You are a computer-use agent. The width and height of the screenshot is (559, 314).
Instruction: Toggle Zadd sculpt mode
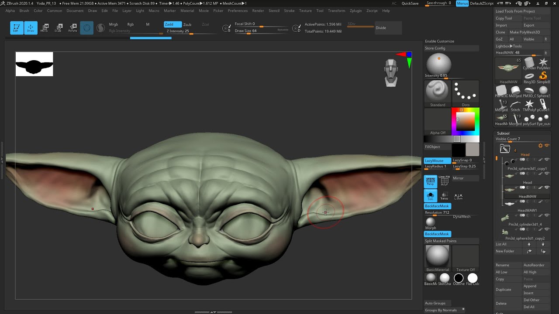click(173, 24)
